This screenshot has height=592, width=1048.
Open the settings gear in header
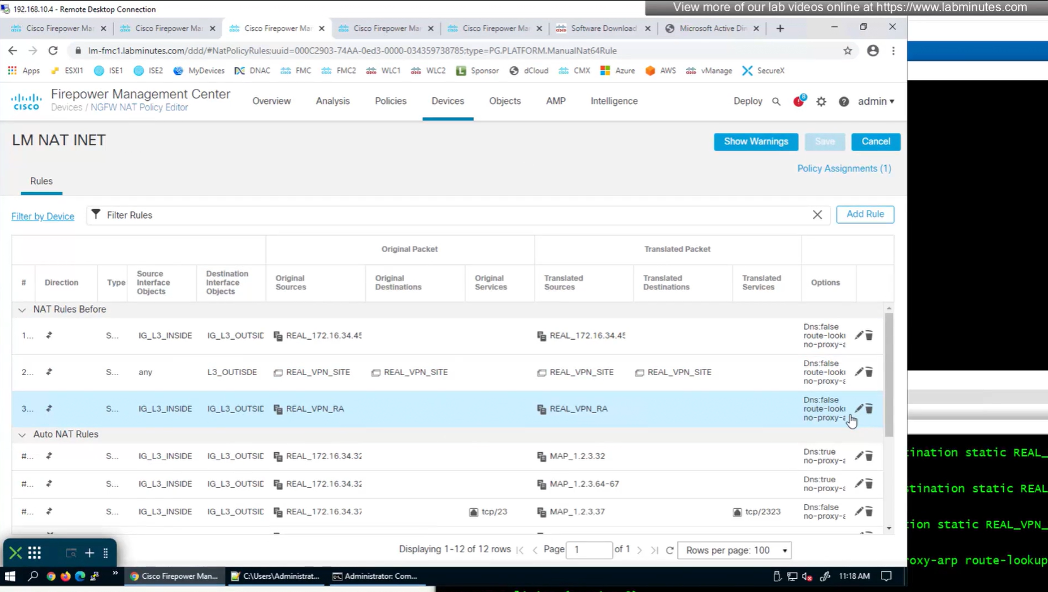tap(821, 102)
